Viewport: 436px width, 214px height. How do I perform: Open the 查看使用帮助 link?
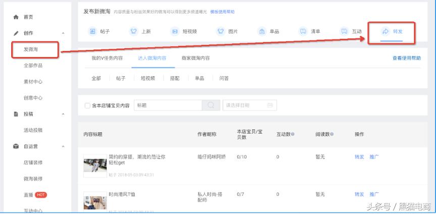[407, 58]
